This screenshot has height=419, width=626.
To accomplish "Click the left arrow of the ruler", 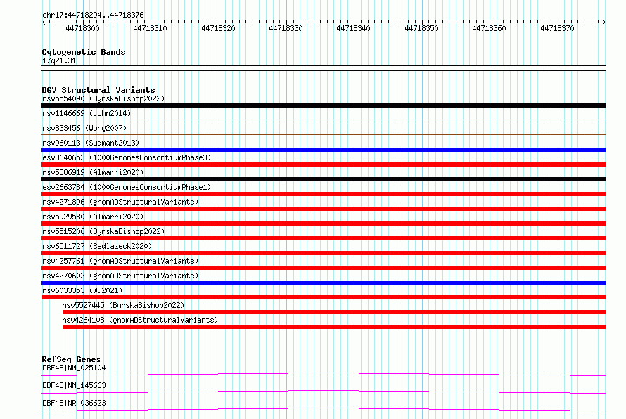I will point(44,22).
